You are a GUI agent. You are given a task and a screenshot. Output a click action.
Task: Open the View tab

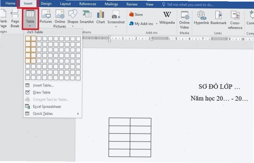click(x=149, y=4)
